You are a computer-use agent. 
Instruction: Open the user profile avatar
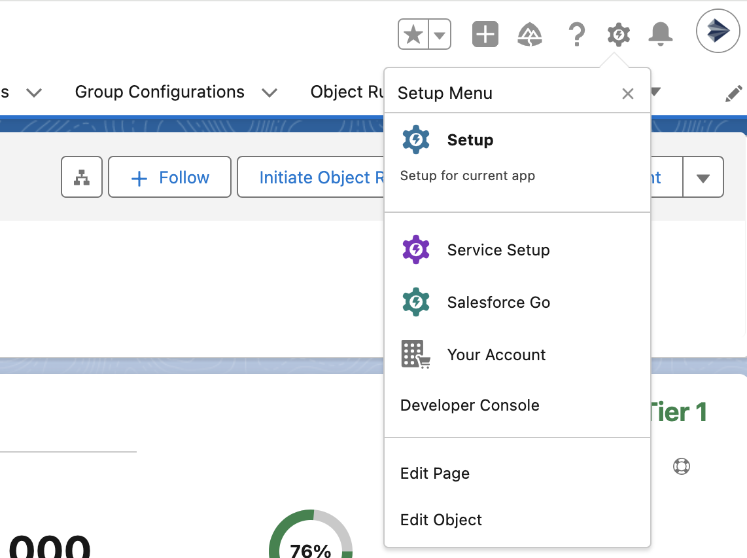point(718,31)
